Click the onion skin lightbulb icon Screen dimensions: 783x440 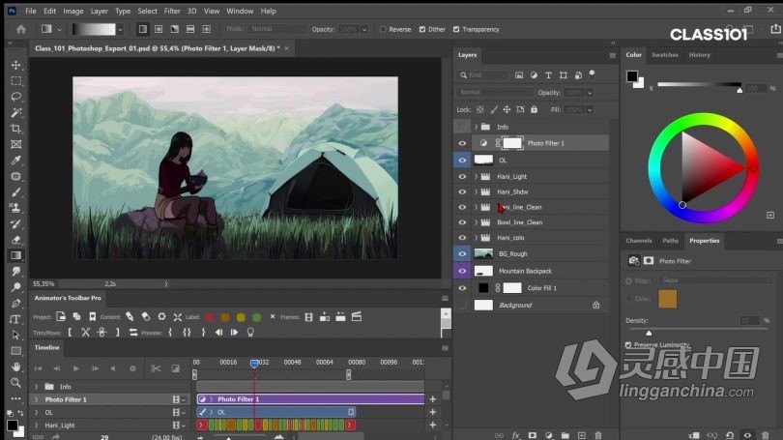250,332
